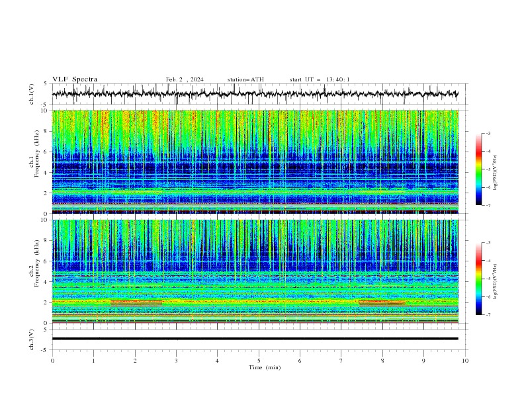Click the ch.1 spectrogram panel
This screenshot has width=524, height=405.
coord(255,161)
